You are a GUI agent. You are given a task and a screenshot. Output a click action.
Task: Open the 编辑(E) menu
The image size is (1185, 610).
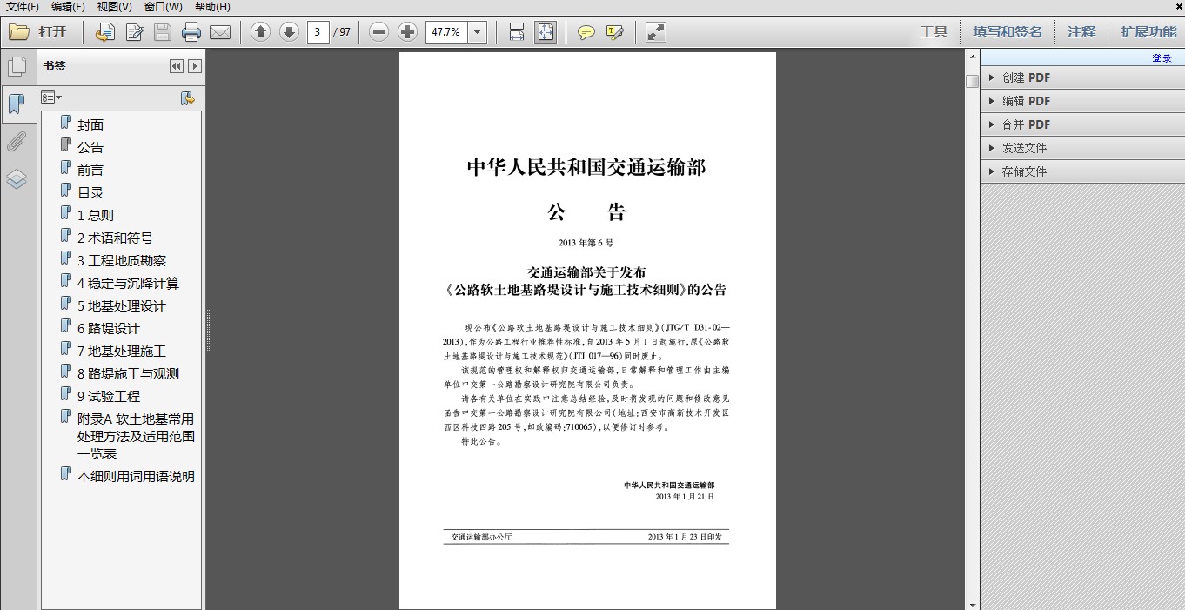coord(68,7)
